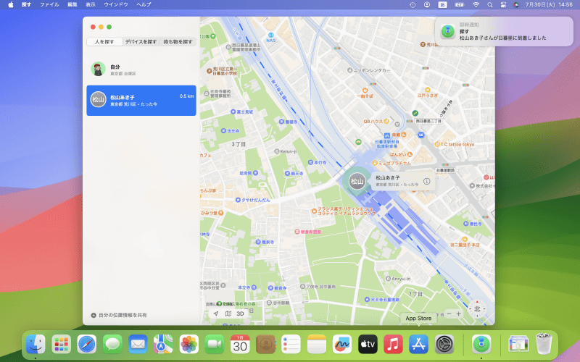Click 松山 avatar pin on the map
580x362 pixels.
pos(357,181)
